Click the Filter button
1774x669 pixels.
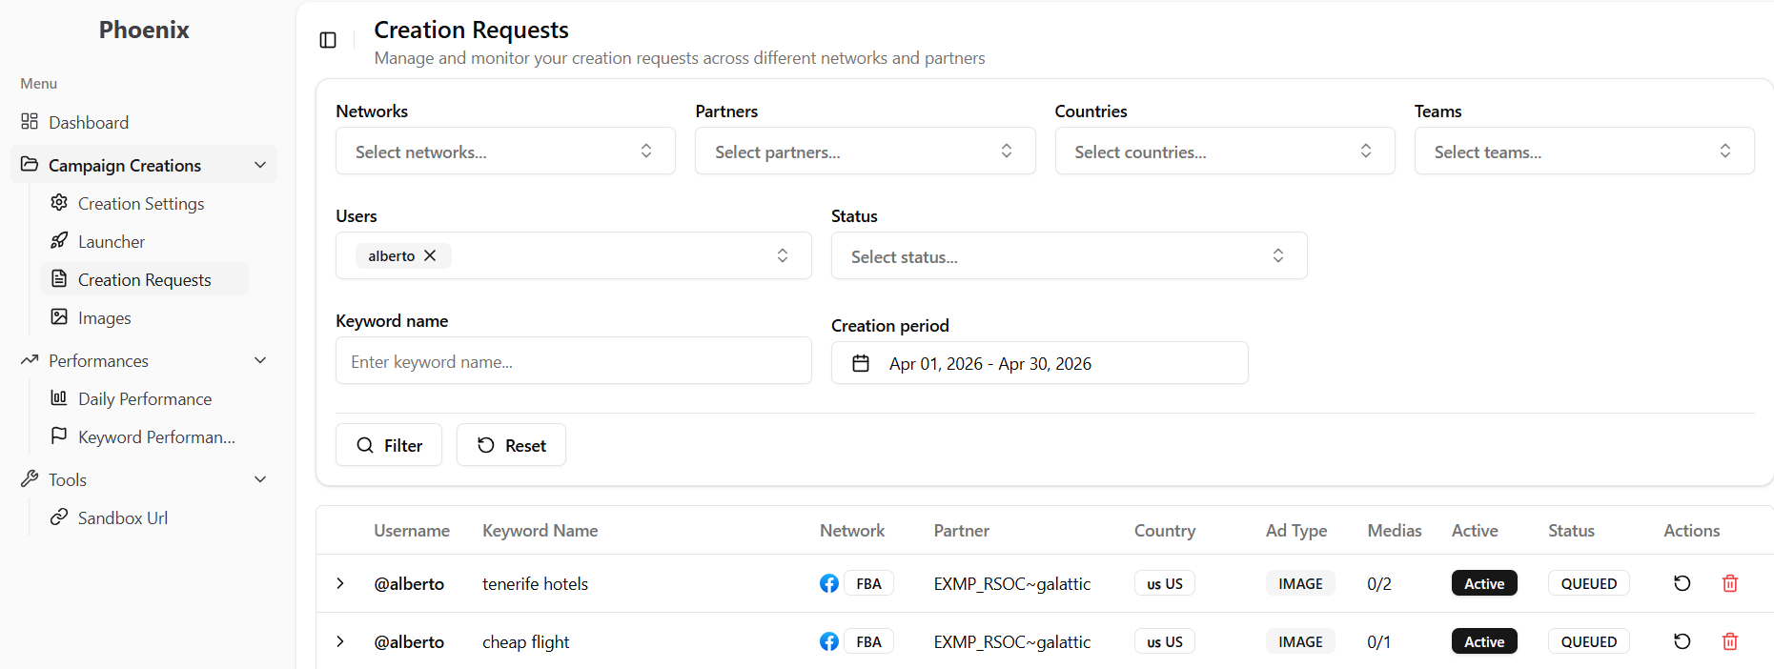coord(389,445)
